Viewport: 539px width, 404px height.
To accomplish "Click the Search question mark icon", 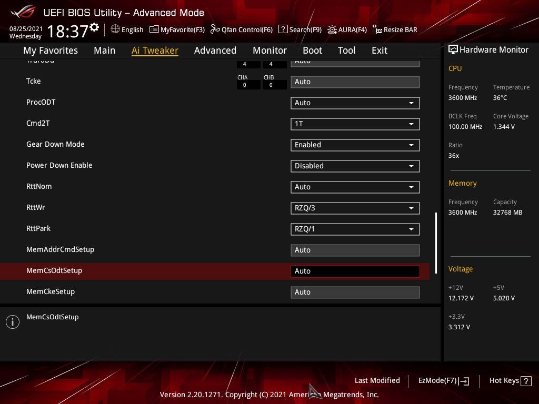I will tap(283, 29).
